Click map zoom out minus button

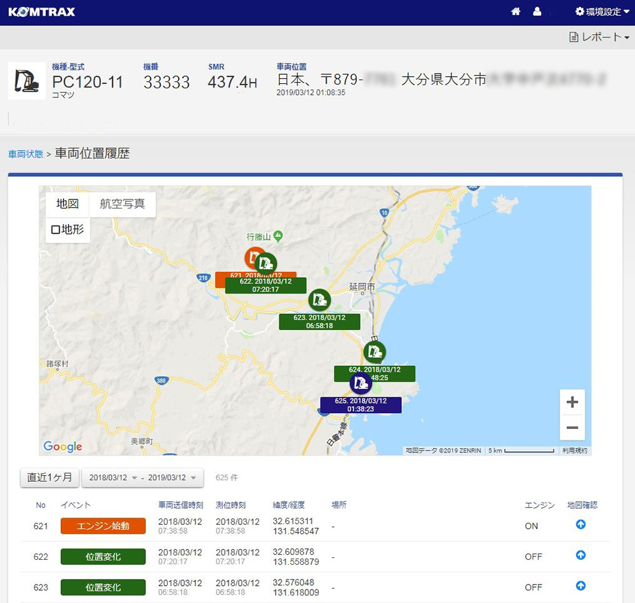point(571,428)
